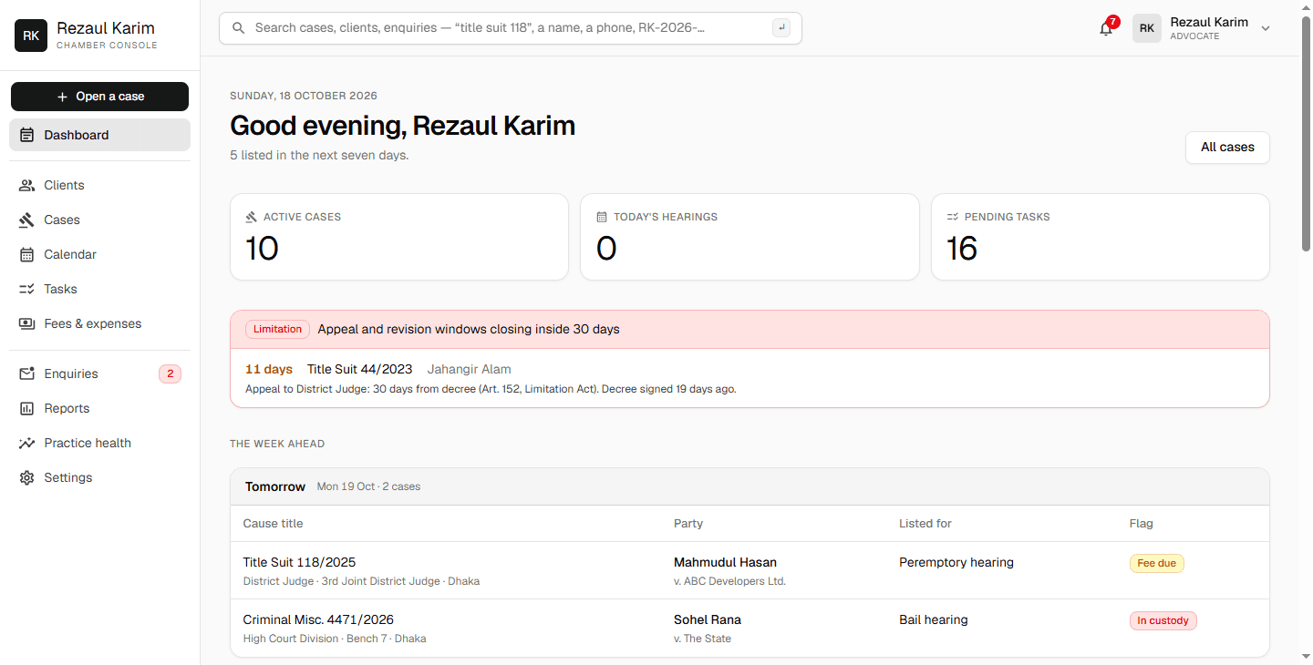This screenshot has height=665, width=1313.
Task: Click the Fees & expenses money icon
Action: tap(26, 323)
